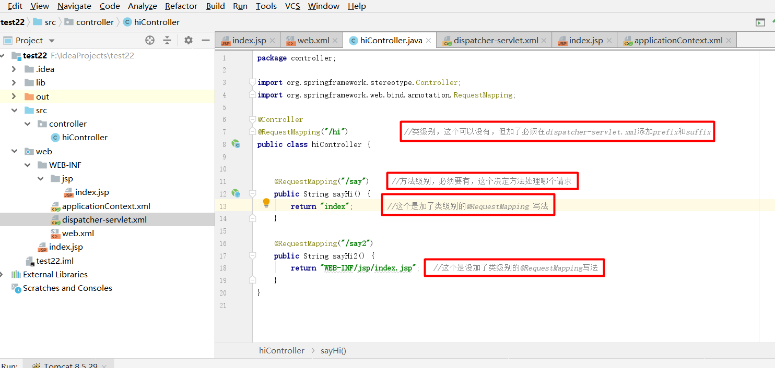Viewport: 775px width, 368px height.
Task: Click sayHi() in the breadcrumb bar
Action: pyautogui.click(x=333, y=350)
